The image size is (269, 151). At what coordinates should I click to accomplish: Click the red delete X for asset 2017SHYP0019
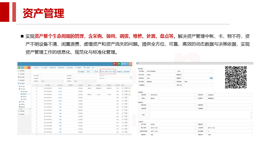(x=124, y=91)
